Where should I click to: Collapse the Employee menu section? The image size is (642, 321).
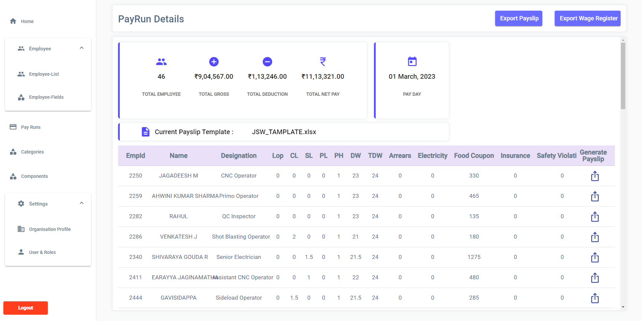pos(82,48)
